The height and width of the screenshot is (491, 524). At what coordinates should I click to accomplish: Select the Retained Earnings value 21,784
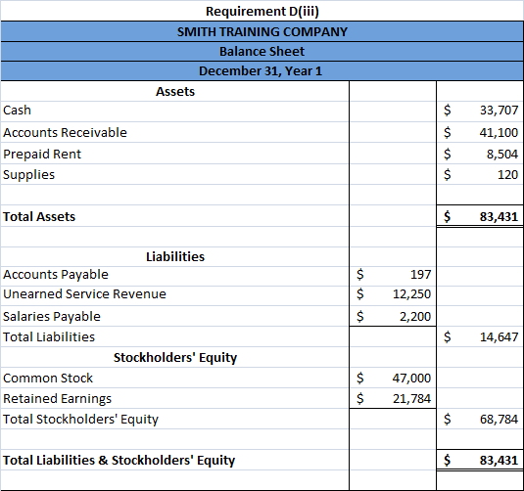pos(411,398)
